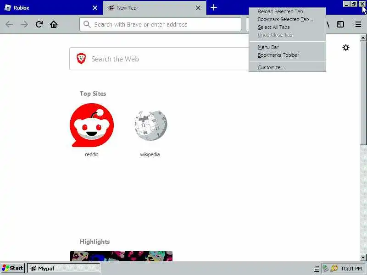Toggle Menu Bar in the context menu
This screenshot has height=275, width=367.
tap(287, 47)
